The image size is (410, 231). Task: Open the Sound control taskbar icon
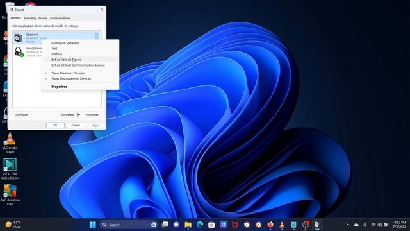point(317,225)
